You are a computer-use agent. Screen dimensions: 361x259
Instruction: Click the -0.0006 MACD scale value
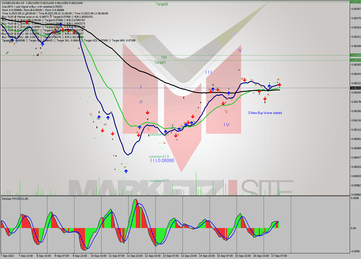point(355,251)
